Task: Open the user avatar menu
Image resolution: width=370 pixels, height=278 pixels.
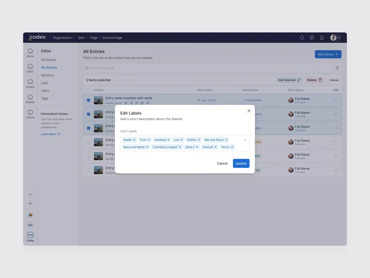Action: (335, 38)
